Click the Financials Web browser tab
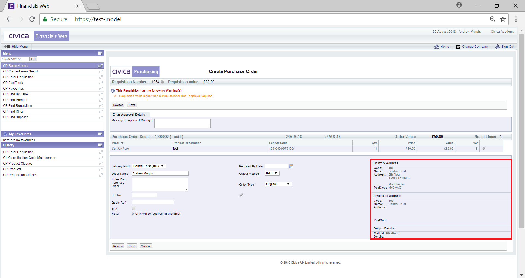The image size is (525, 278). (44, 6)
